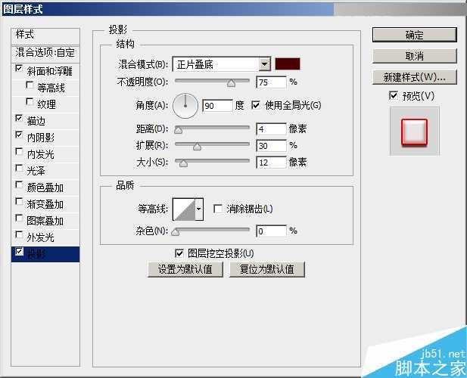
Task: Select the 外发光 style label
Action: pyautogui.click(x=41, y=237)
